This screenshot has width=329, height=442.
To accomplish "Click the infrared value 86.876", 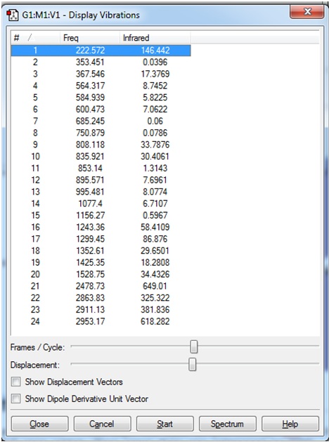I will tap(155, 239).
